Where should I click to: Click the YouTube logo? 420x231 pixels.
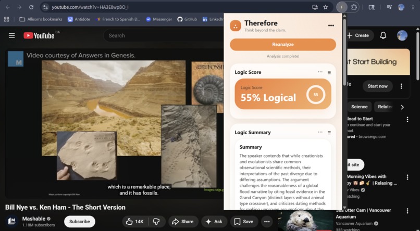(39, 35)
